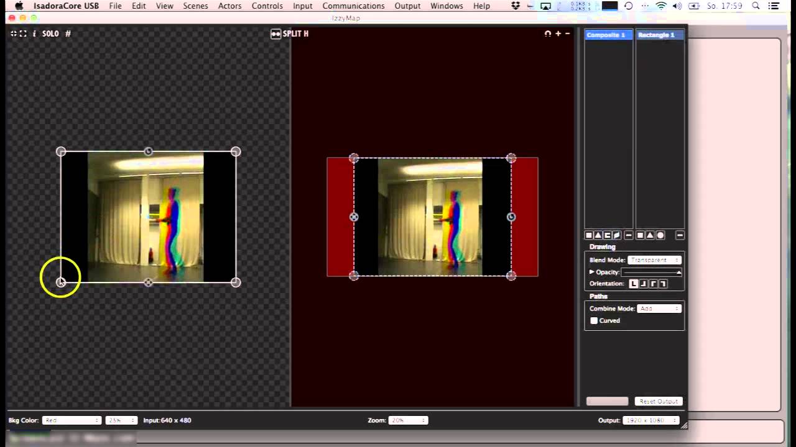Screen dimensions: 796x447
Task: Open the Zoom percentage dropdown
Action: point(408,420)
